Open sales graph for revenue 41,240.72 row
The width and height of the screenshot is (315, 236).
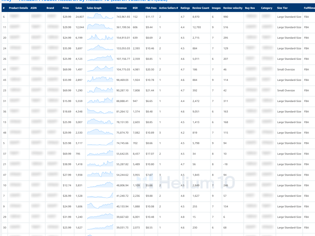[100, 195]
